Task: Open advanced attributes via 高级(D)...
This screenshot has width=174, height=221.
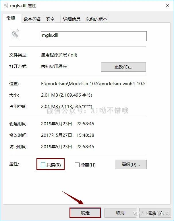Action: (x=131, y=164)
